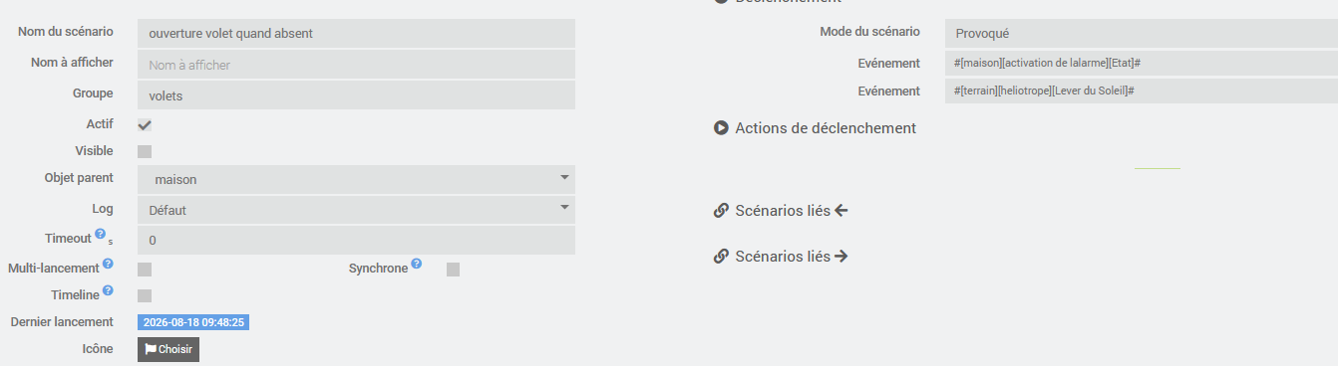Open the Objet parent dropdown showing maison

[356, 179]
